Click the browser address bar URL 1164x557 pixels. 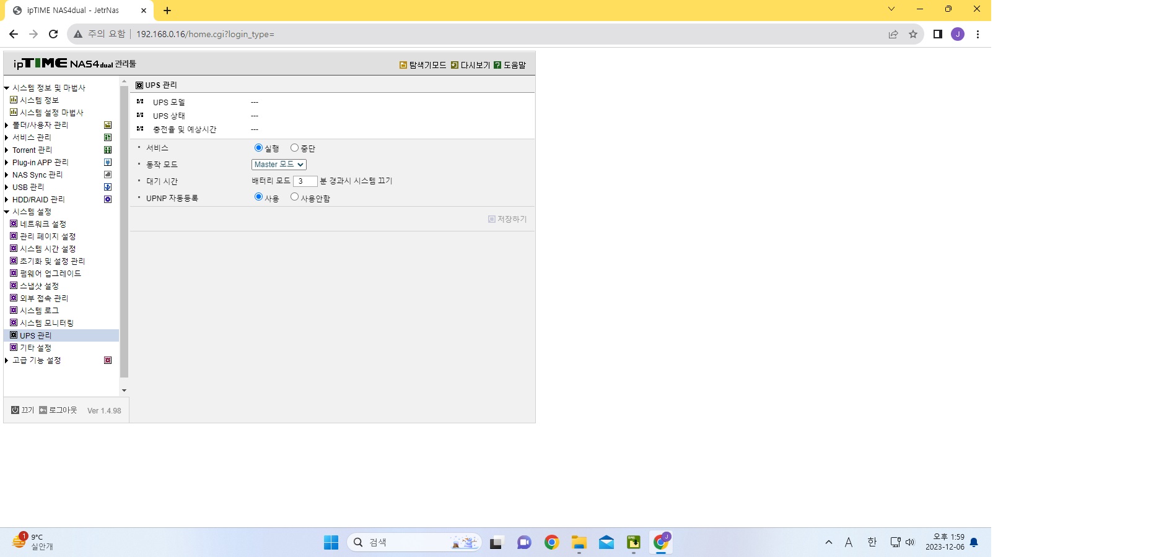(x=205, y=34)
